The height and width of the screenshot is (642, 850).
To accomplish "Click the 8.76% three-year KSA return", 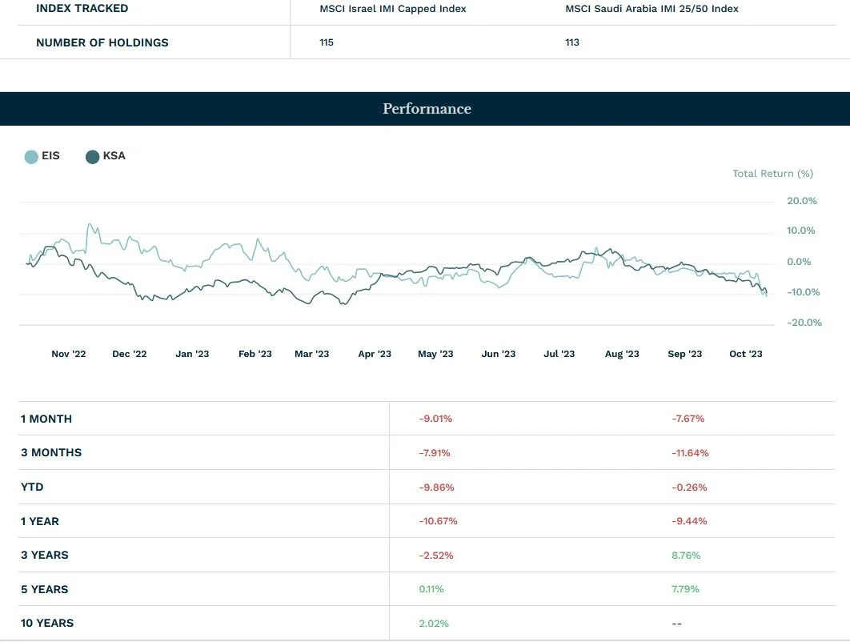I will coord(685,555).
